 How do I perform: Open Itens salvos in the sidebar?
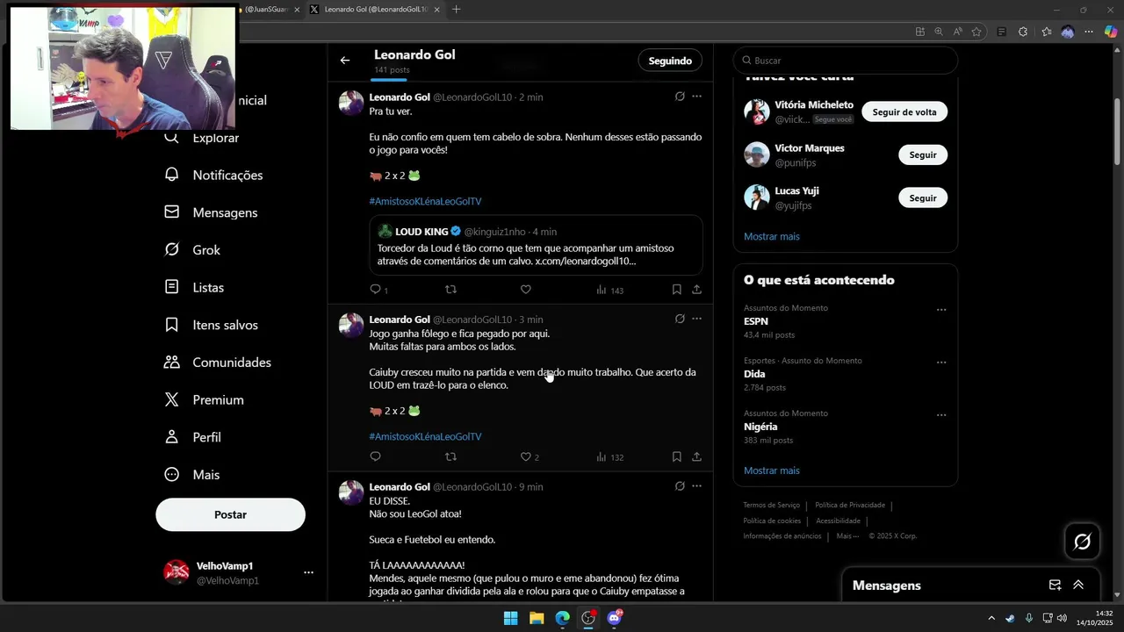click(212, 325)
